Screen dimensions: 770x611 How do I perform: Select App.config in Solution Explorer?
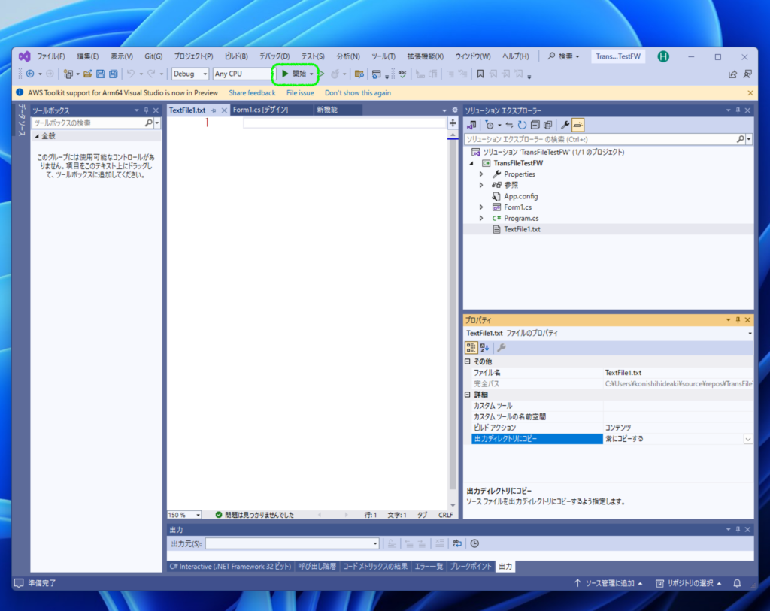click(x=520, y=196)
